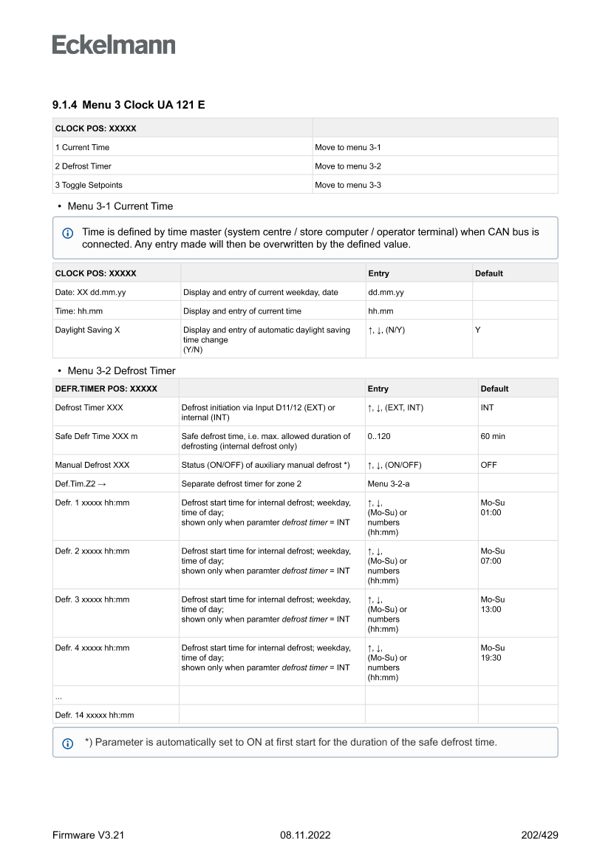Viewport: 611px width, 864px height.
Task: Select the "3 Toggle Setpoints" table row
Action: coord(89,185)
